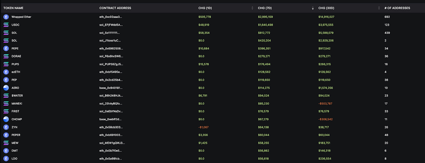Click the TOKEN NAME column header
The width and height of the screenshot is (425, 163).
(x=13, y=8)
